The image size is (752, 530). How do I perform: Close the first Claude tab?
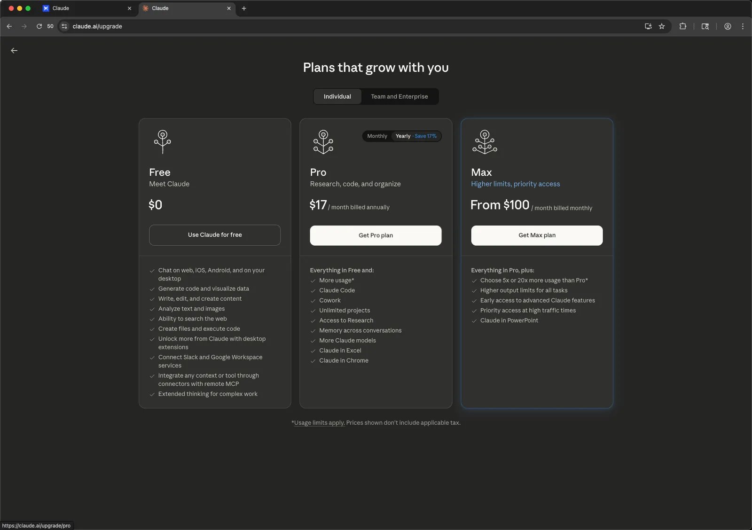click(130, 8)
